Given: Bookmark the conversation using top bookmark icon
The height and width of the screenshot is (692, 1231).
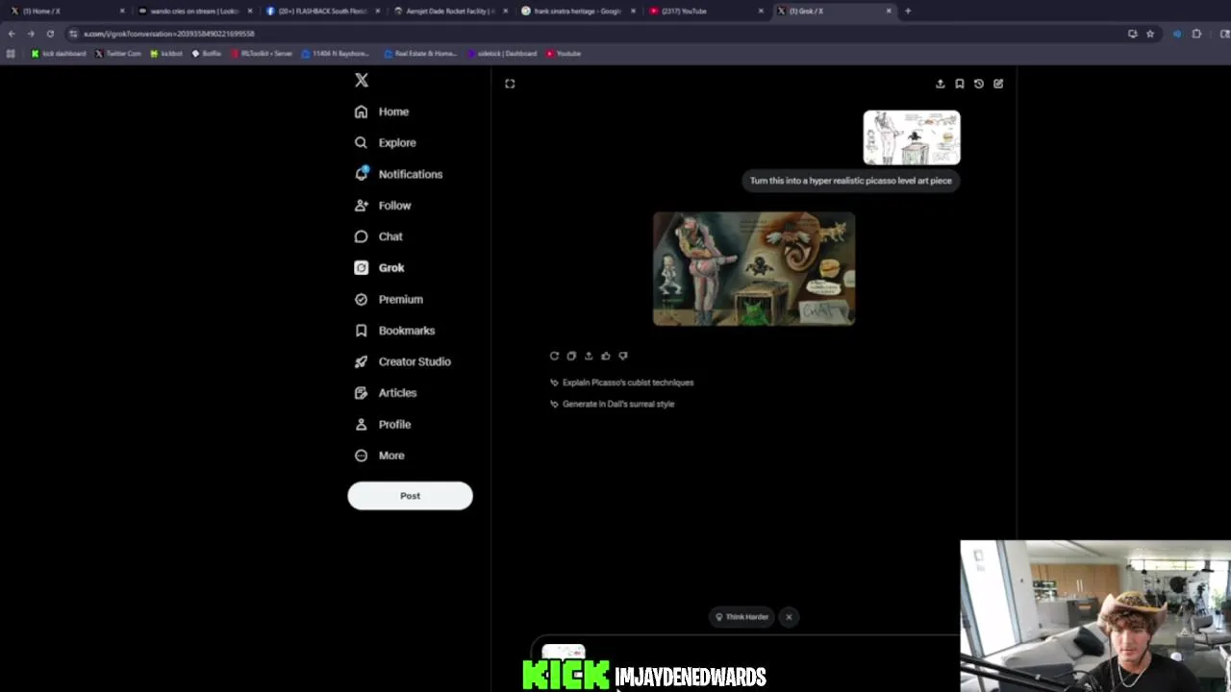Looking at the screenshot, I should coord(959,84).
